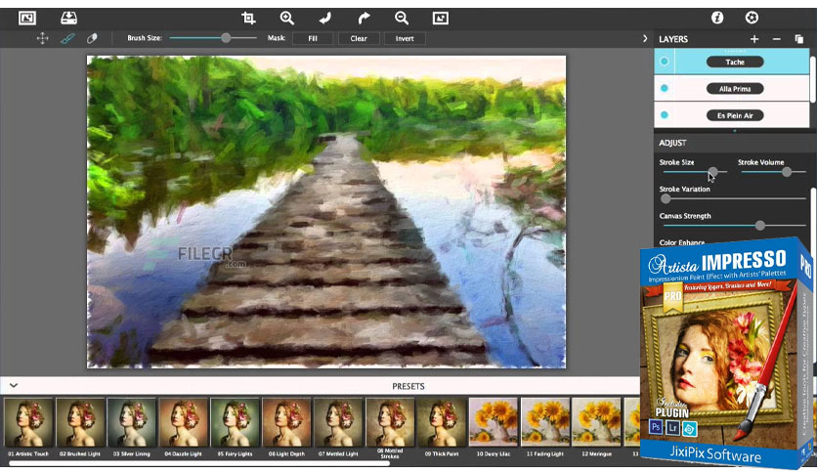This screenshot has height=473, width=817.
Task: Select the Tache layer name
Action: (x=735, y=62)
